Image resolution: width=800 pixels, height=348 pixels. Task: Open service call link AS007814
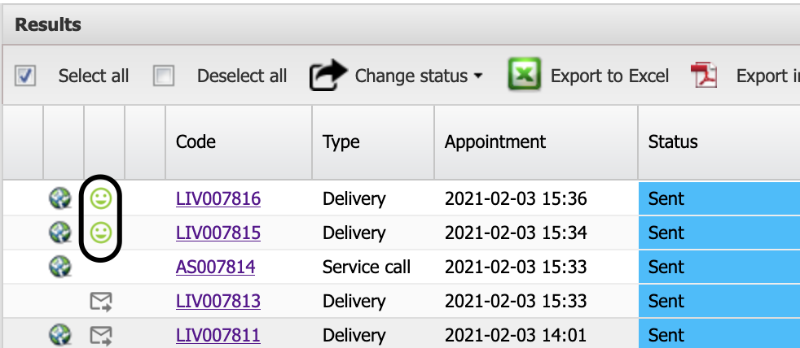coord(215,267)
